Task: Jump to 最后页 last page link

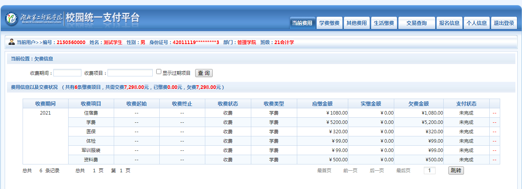Action: (x=403, y=171)
